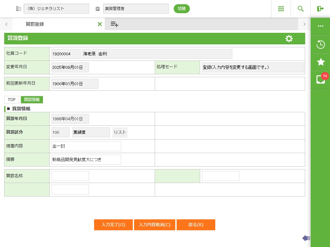Image resolution: width=330 pixels, height=247 pixels.
Task: Click the logout exit icon
Action: [320, 9]
